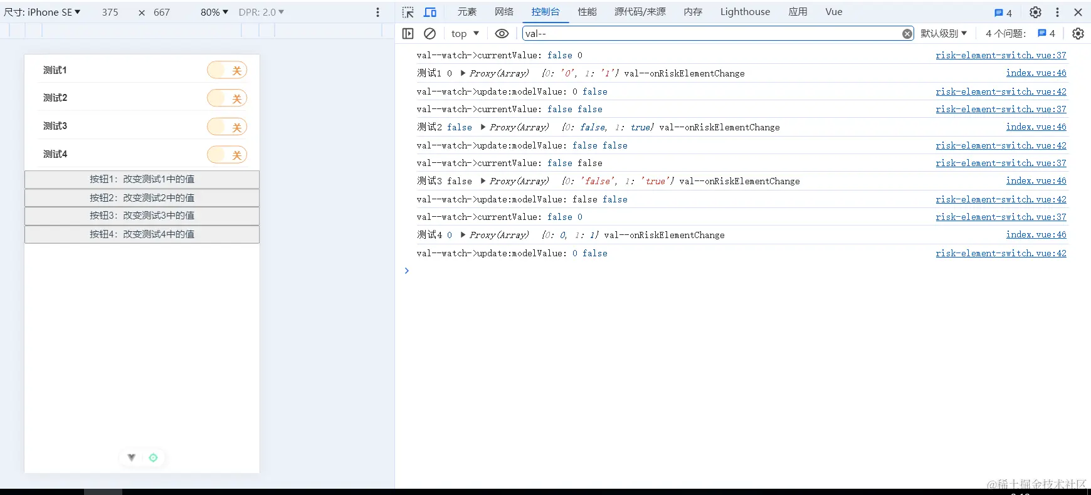This screenshot has height=495, width=1091.
Task: Open console settings gear
Action: click(x=1078, y=34)
